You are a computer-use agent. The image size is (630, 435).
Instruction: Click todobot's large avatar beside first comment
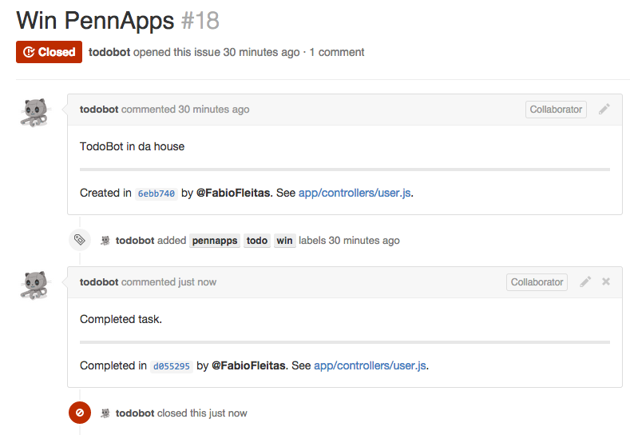coord(35,112)
